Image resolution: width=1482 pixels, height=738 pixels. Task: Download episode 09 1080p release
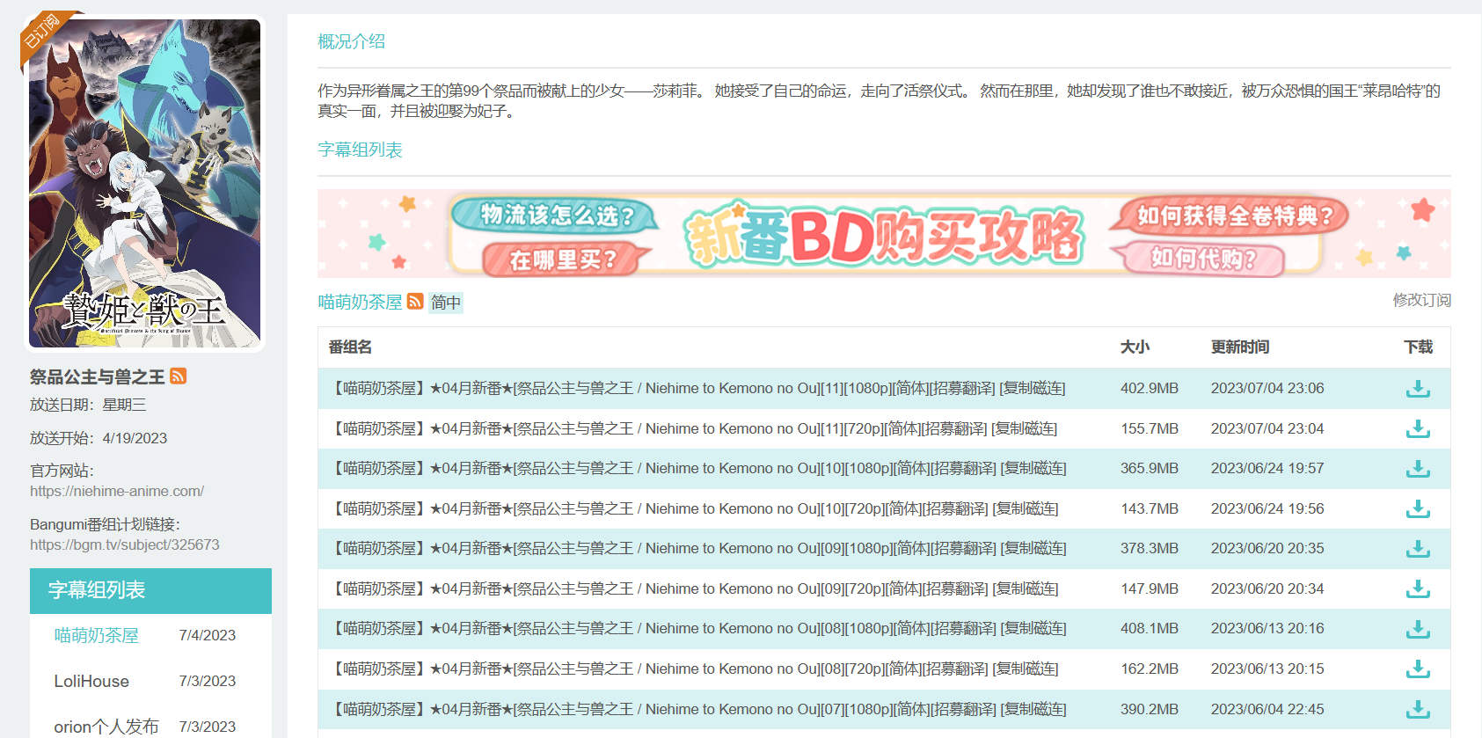(x=1417, y=549)
